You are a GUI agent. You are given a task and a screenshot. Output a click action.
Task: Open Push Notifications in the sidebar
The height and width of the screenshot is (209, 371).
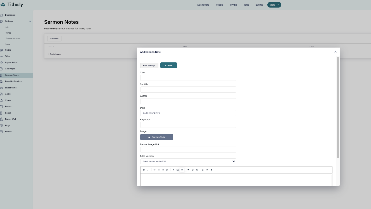[x=13, y=81]
